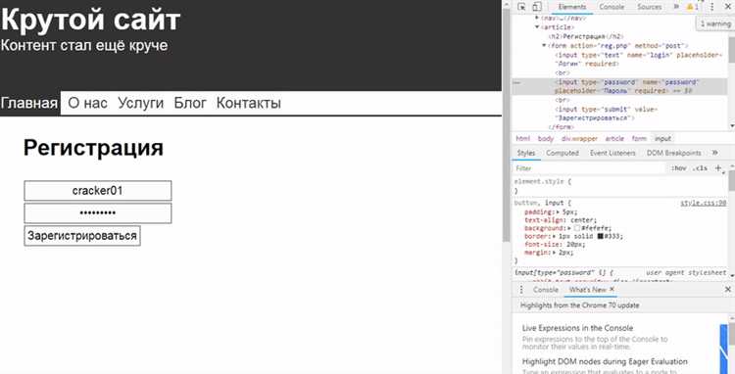Show more DevTools tabs chevron

[676, 7]
